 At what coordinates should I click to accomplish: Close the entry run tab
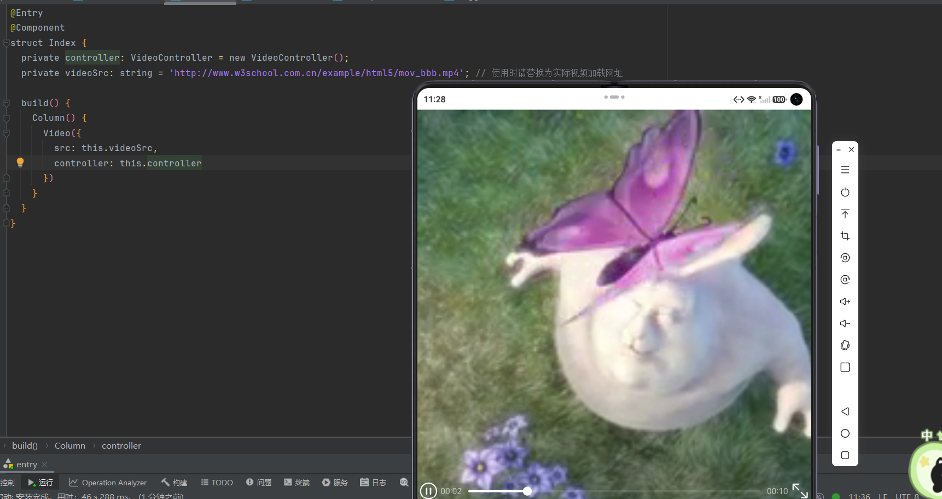tap(44, 465)
